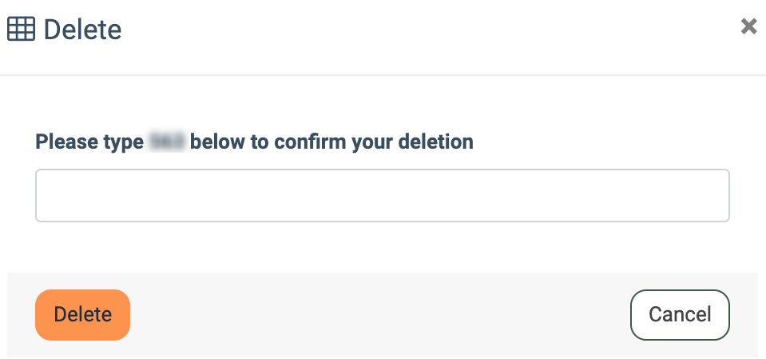Viewport: 766px width, 359px height.
Task: Click "below to confirm your deletion" text
Action: point(331,142)
